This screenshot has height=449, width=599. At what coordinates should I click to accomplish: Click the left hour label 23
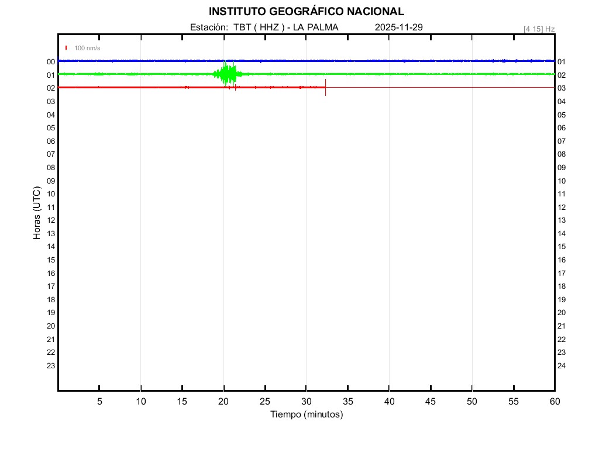51,366
